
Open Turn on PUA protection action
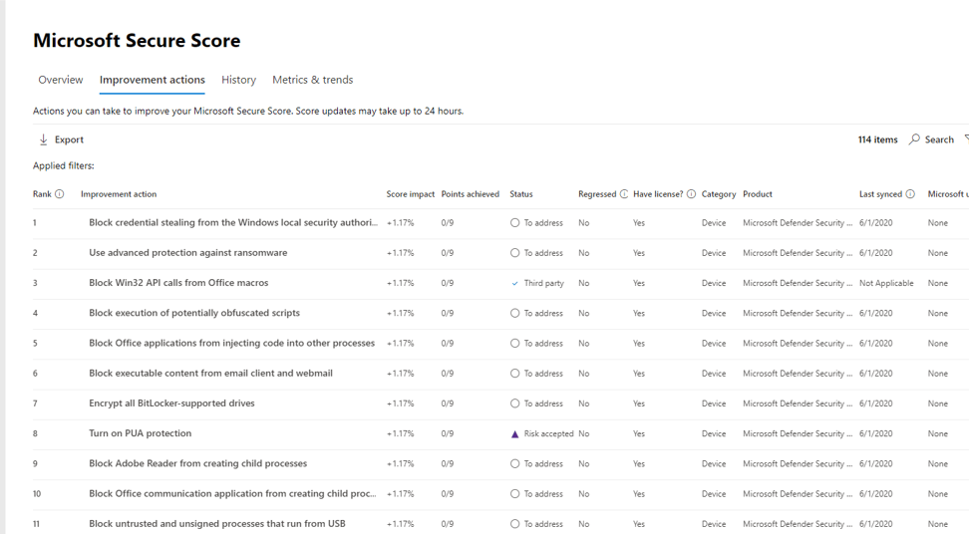pyautogui.click(x=140, y=433)
